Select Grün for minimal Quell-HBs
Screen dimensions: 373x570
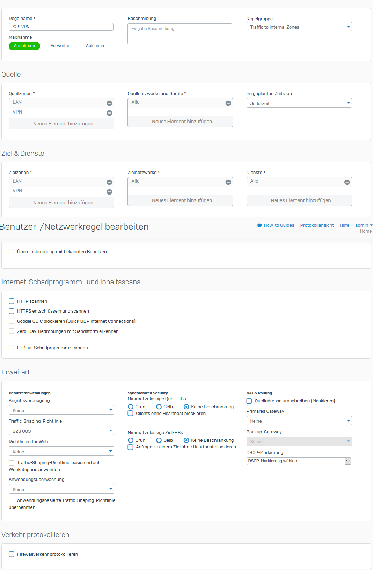(x=131, y=407)
